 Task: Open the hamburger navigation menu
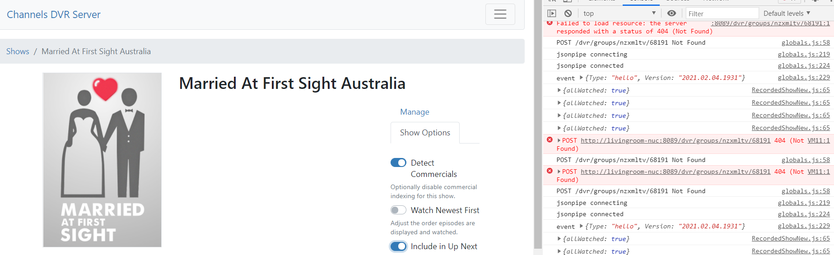500,14
